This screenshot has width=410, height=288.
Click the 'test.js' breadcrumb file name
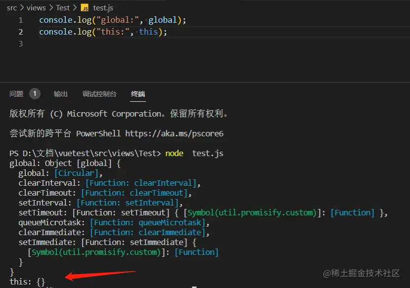point(103,8)
